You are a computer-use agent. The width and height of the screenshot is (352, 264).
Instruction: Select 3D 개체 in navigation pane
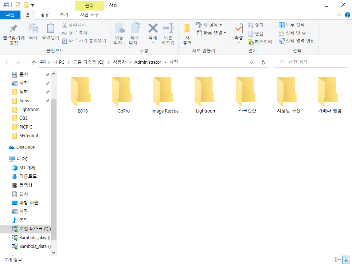click(23, 168)
